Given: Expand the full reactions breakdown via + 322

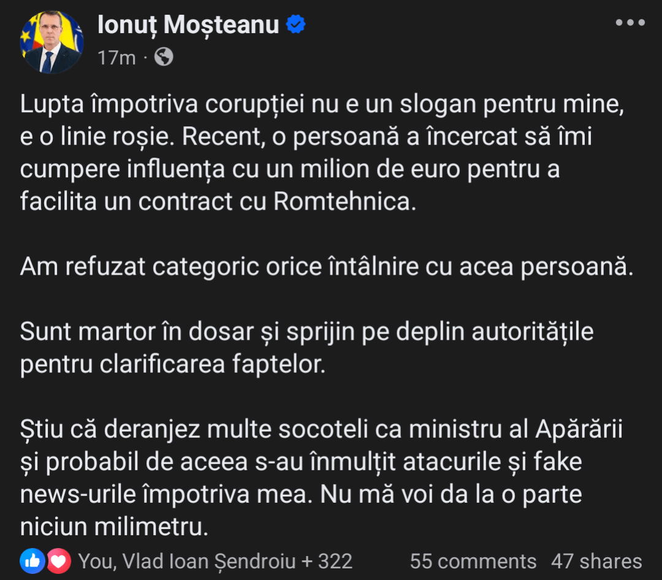Looking at the screenshot, I should click(x=328, y=560).
